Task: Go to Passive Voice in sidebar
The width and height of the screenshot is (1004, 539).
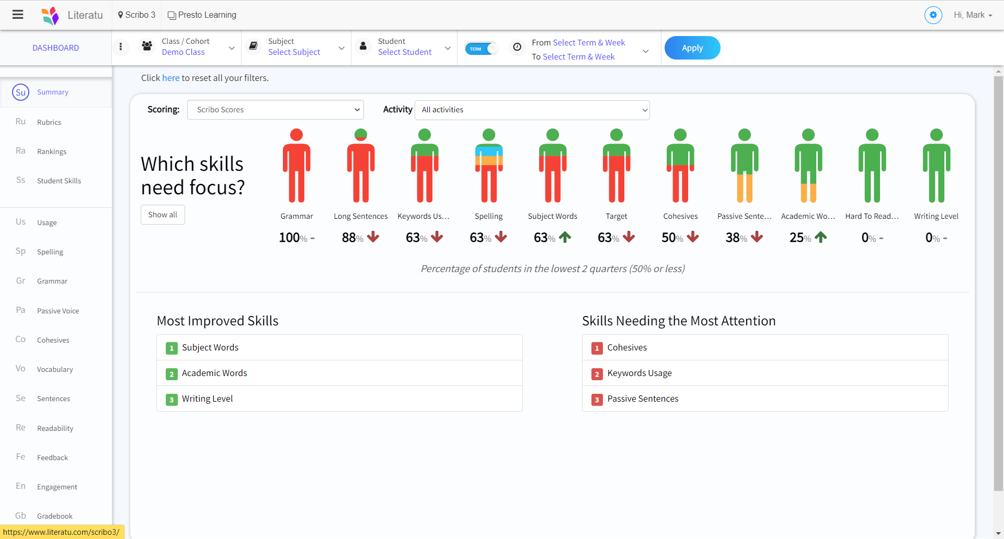Action: [58, 311]
